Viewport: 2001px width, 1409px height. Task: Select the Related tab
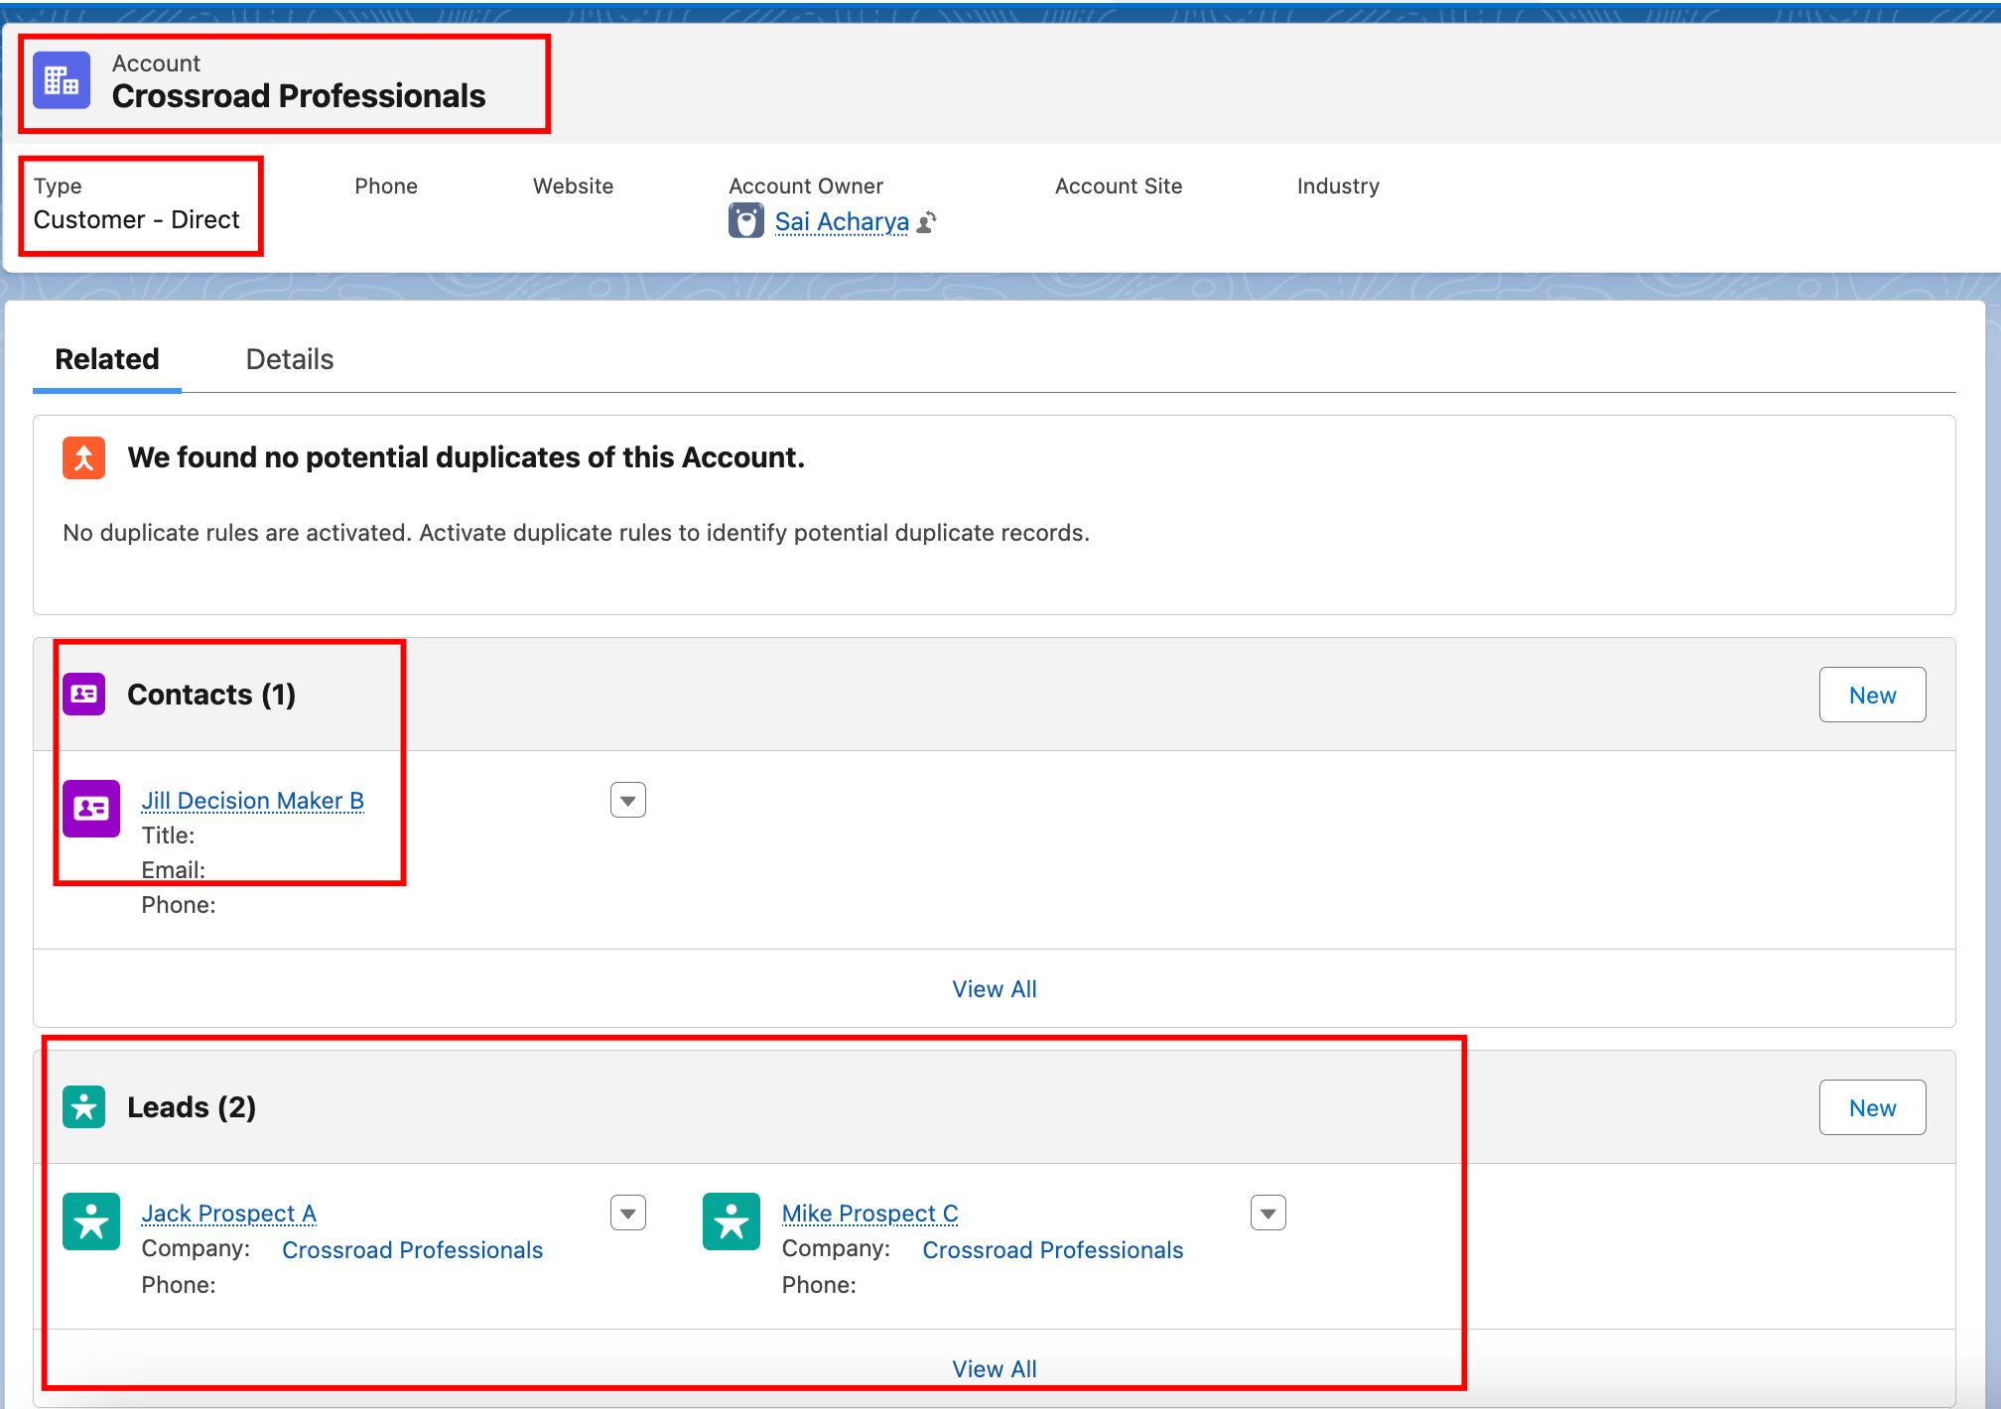(x=107, y=359)
